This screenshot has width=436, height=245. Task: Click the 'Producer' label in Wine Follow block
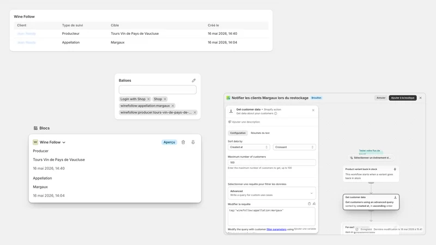(40, 151)
